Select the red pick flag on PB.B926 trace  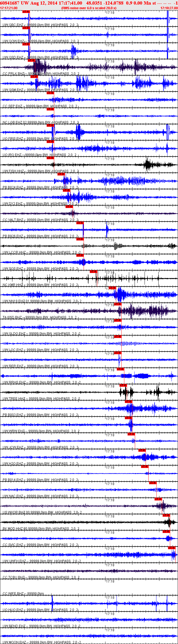[x=80, y=223]
